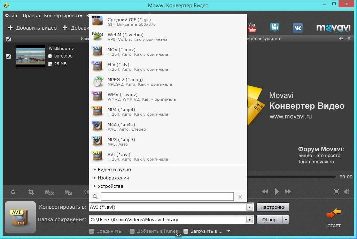357x239 pixels.
Task: Select MP3 (*.mp3) from format list
Action: pyautogui.click(x=168, y=142)
